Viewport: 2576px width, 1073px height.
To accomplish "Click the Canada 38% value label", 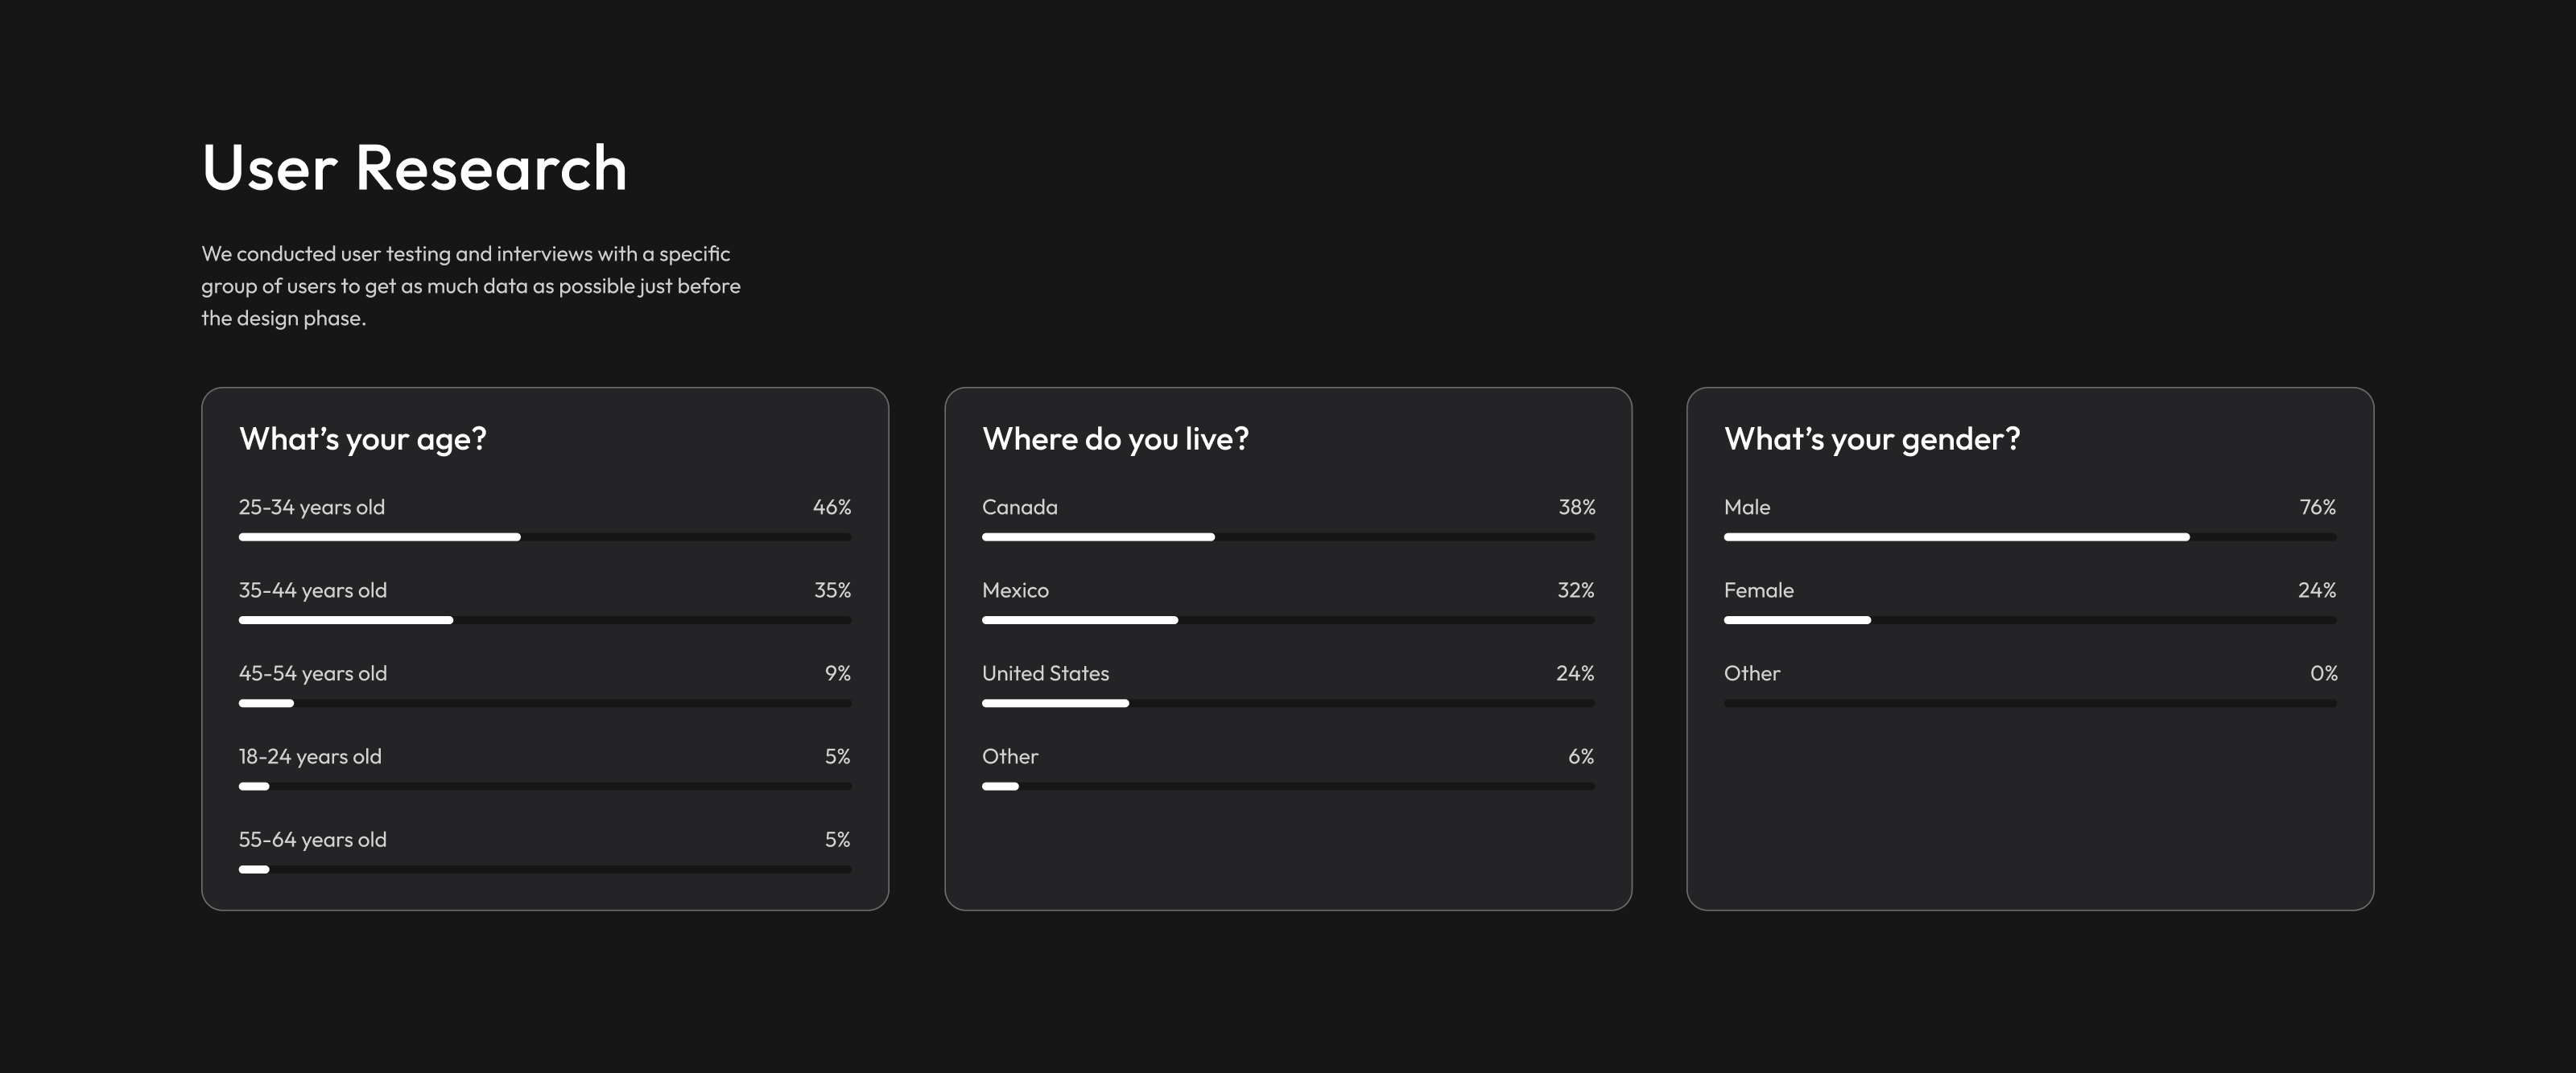I will pyautogui.click(x=1576, y=508).
